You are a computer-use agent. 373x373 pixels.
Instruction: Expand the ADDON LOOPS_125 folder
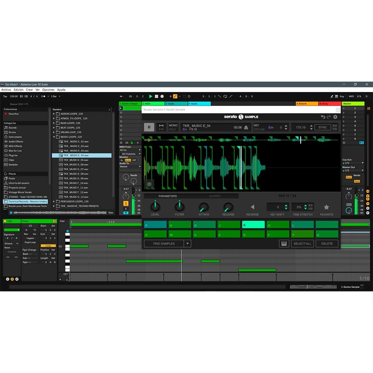pyautogui.click(x=54, y=114)
